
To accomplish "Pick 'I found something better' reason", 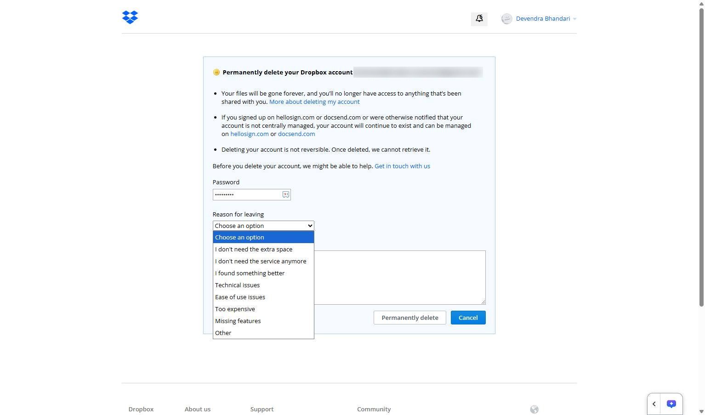I will pos(263,273).
